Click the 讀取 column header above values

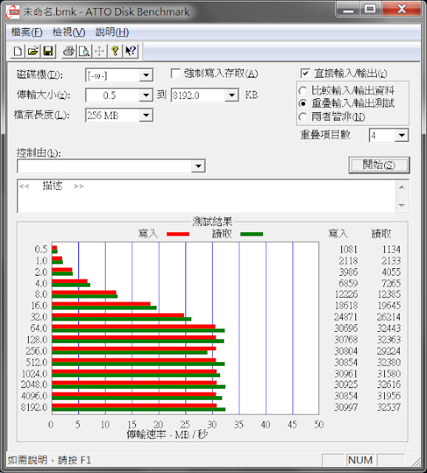(381, 234)
